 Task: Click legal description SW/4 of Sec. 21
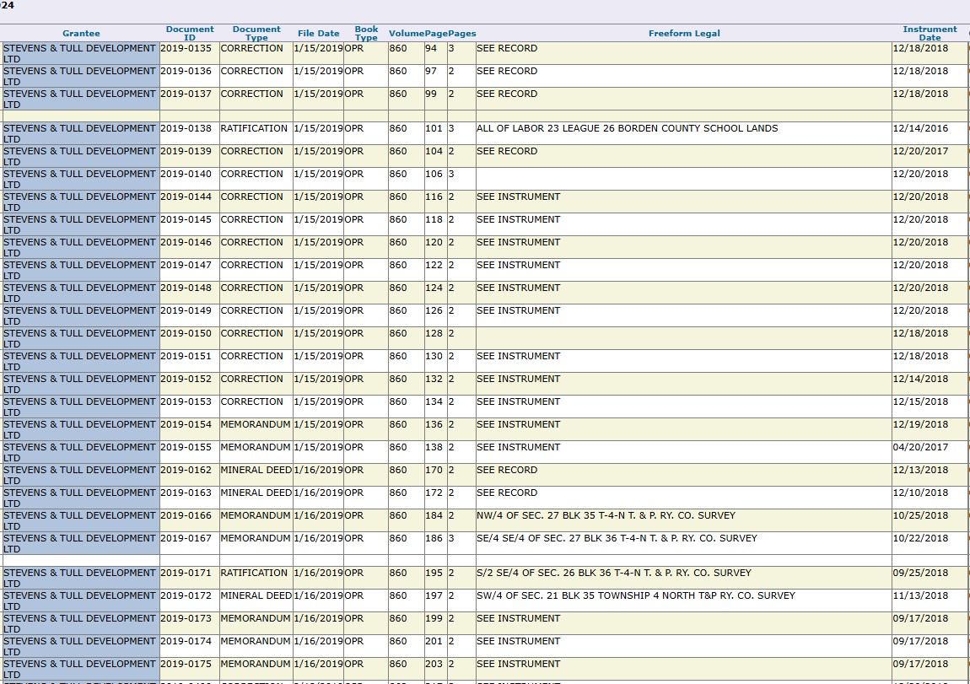tap(635, 596)
